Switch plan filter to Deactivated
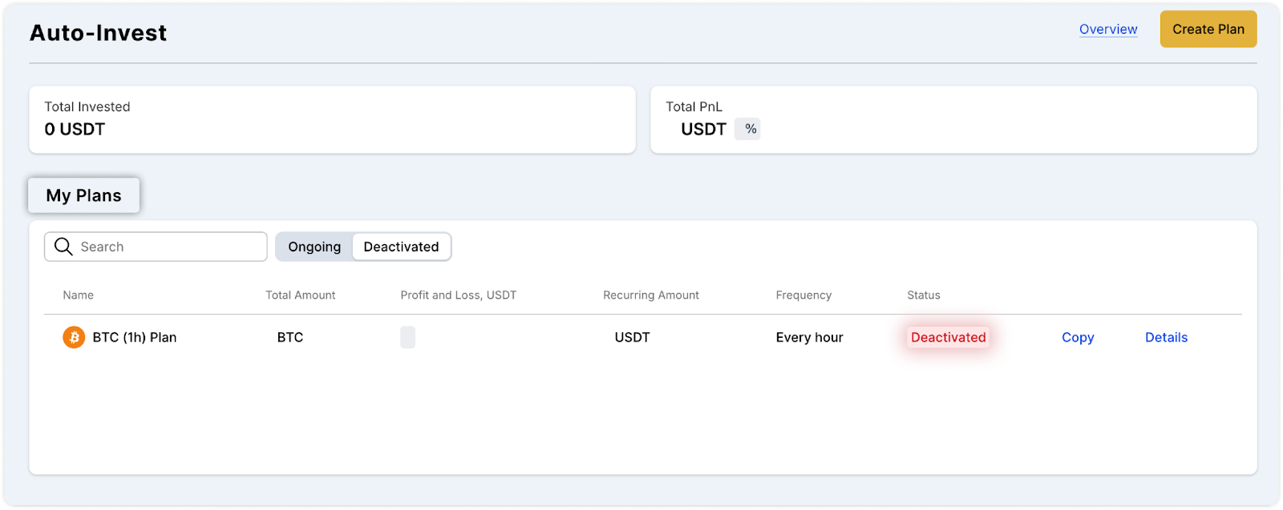 point(401,247)
